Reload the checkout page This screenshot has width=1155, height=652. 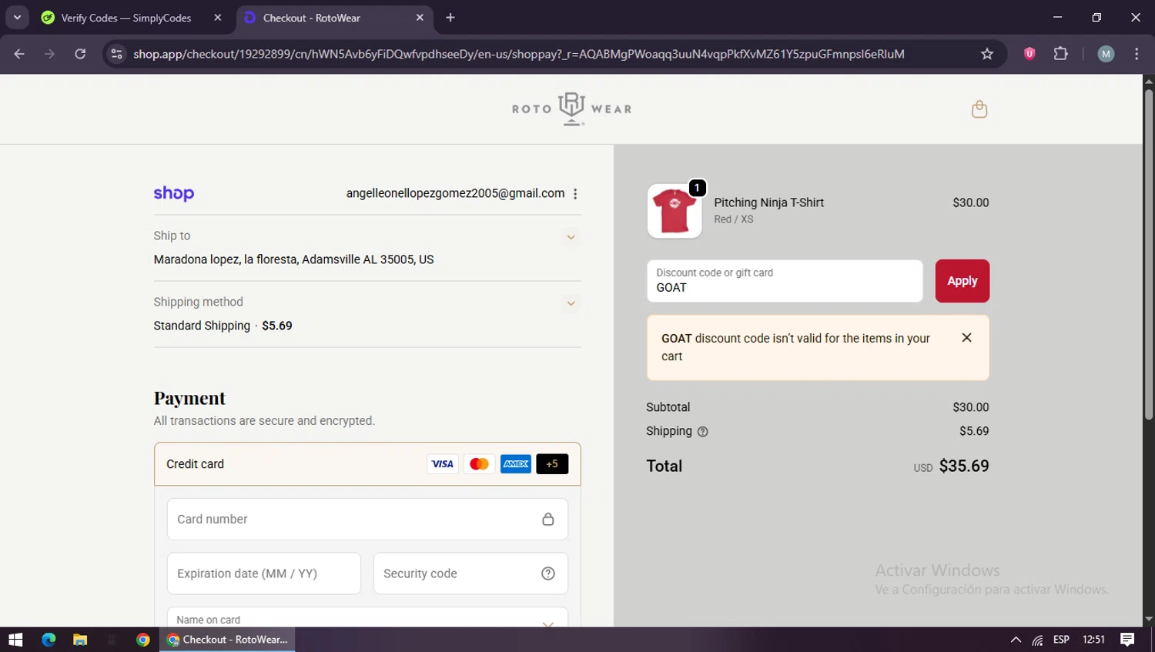(x=80, y=54)
